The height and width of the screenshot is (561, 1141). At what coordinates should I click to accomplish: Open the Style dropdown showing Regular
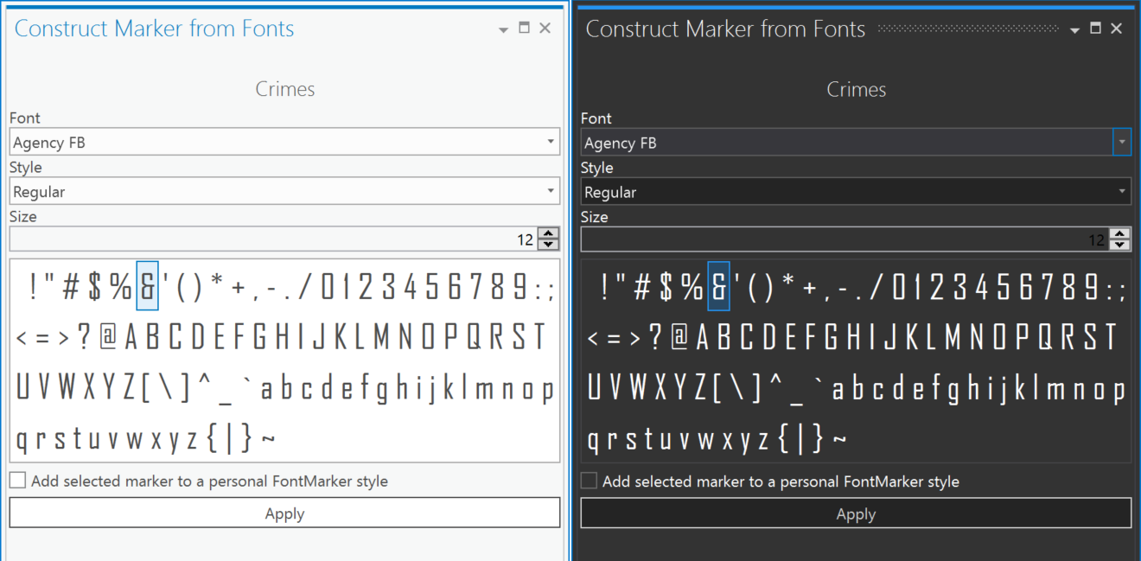(285, 191)
